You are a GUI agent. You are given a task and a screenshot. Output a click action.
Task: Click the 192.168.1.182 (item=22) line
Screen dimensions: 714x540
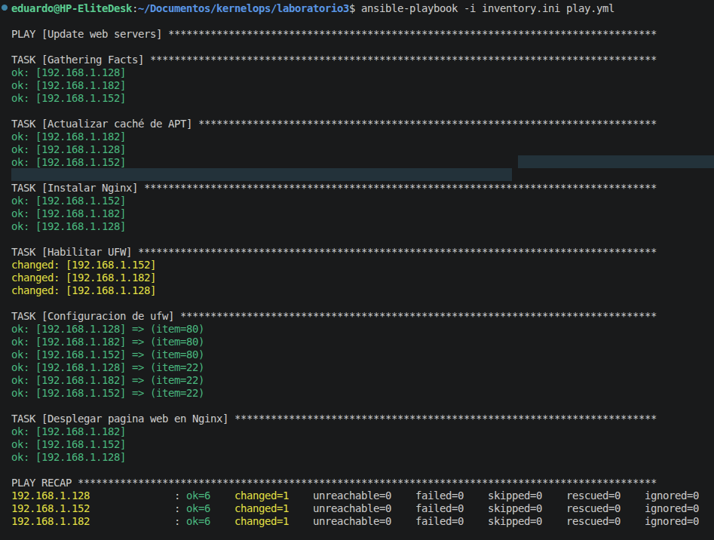pyautogui.click(x=108, y=380)
